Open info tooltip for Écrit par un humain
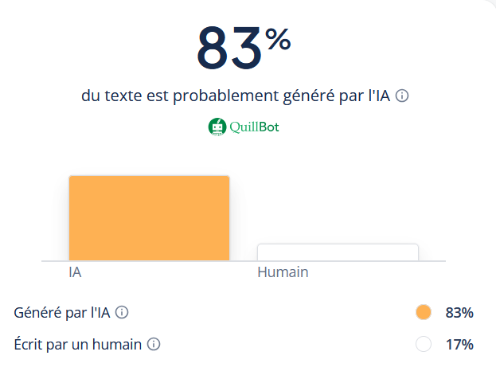The width and height of the screenshot is (496, 375). 154,345
